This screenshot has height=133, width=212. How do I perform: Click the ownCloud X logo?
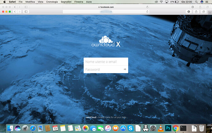click(106, 41)
